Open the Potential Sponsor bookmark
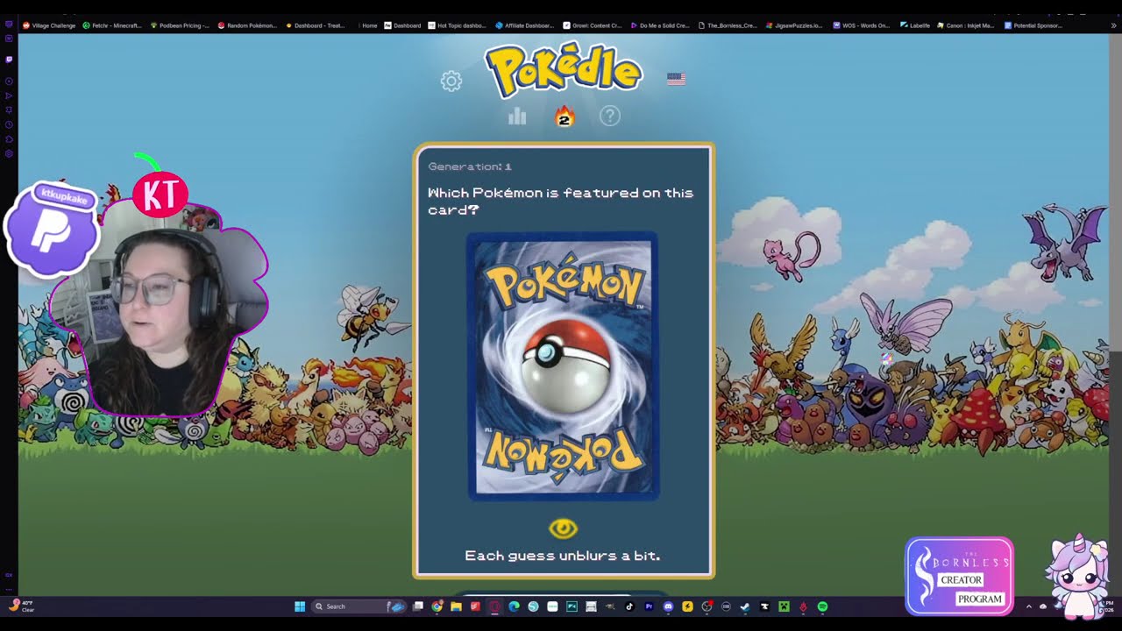Image resolution: width=1122 pixels, height=631 pixels. coord(1033,25)
